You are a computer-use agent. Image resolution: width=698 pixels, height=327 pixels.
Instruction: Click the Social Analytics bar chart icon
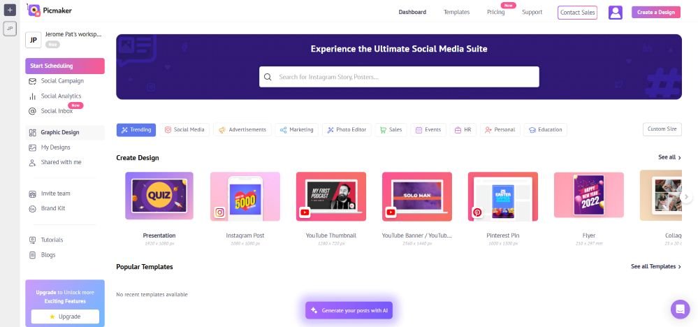coord(33,96)
